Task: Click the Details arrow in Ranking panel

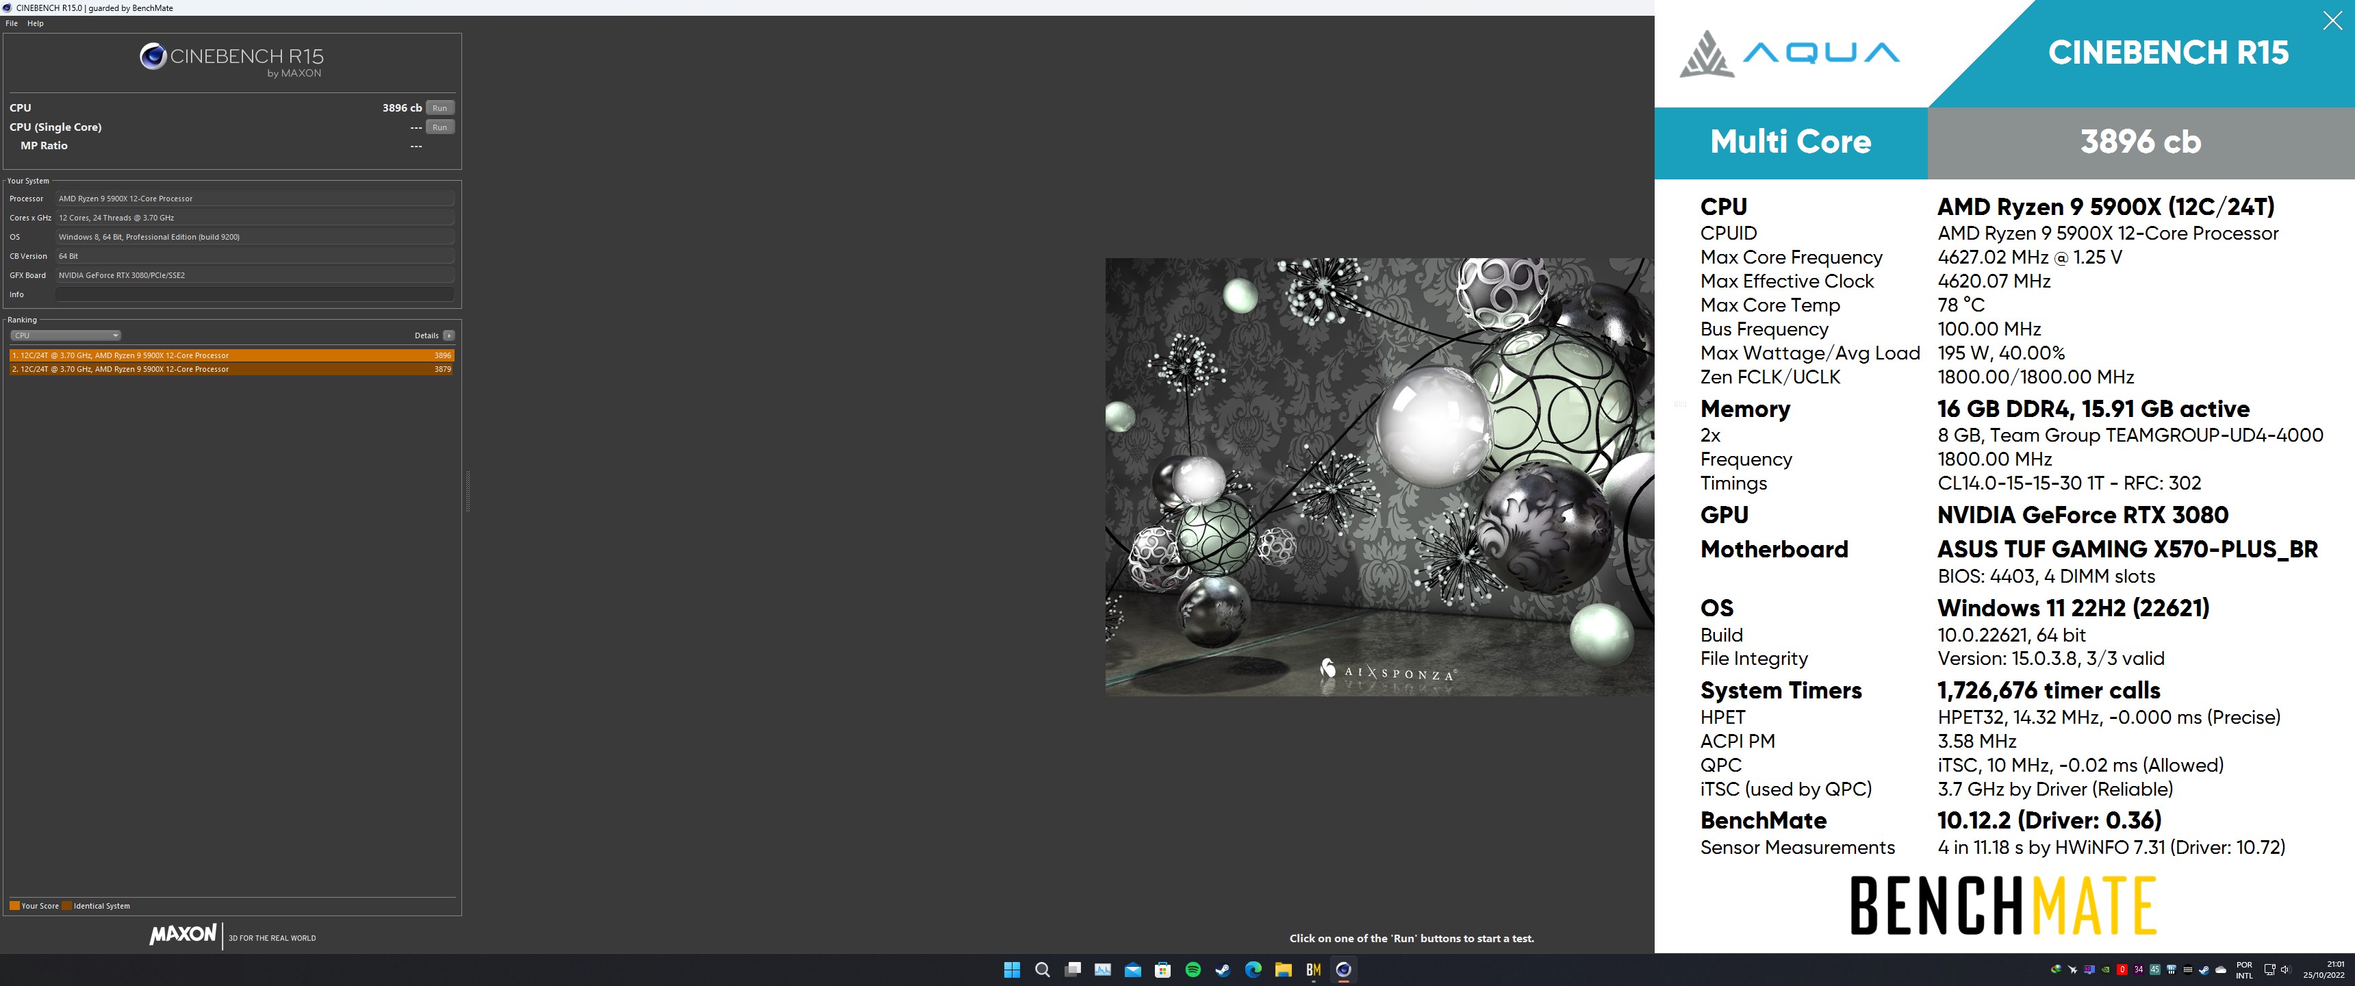Action: (x=449, y=336)
